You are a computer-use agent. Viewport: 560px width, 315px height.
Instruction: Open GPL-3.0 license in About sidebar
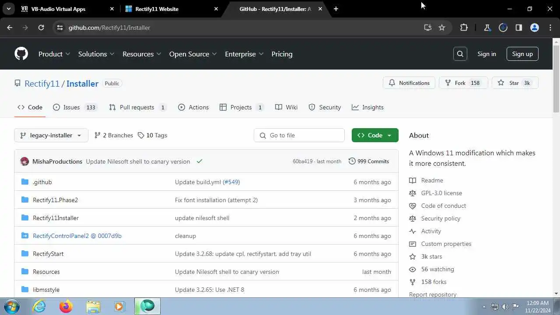pos(441,193)
